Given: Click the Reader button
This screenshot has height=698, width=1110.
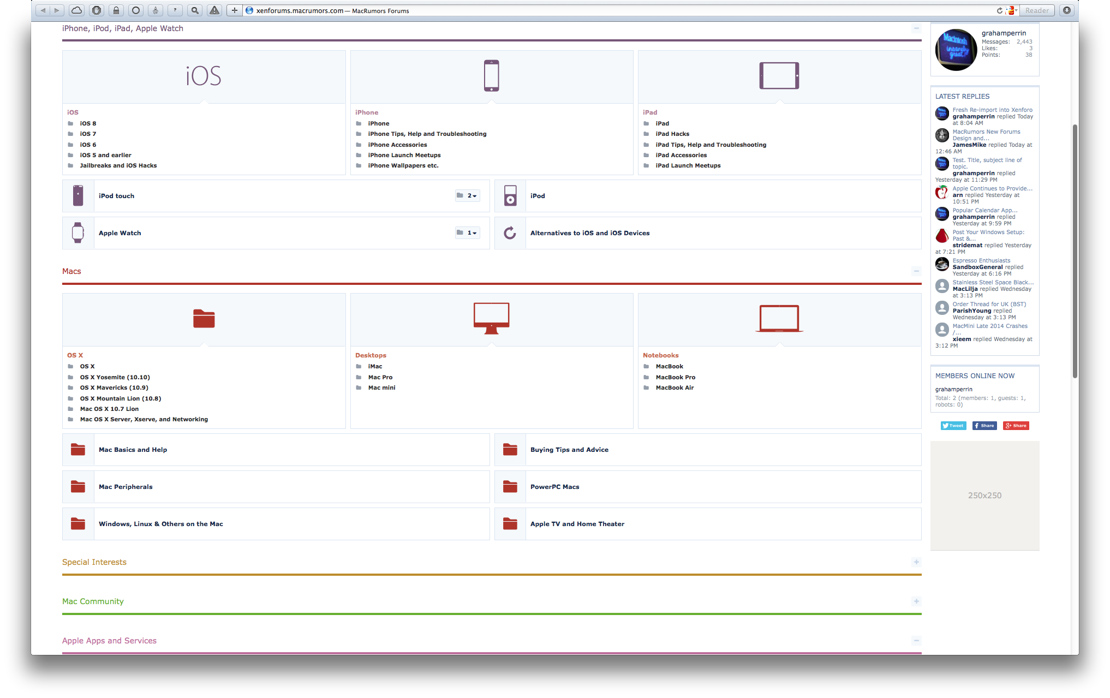Looking at the screenshot, I should (x=1037, y=10).
